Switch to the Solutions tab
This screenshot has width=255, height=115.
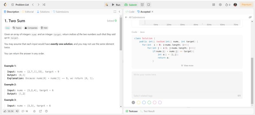click(x=43, y=12)
